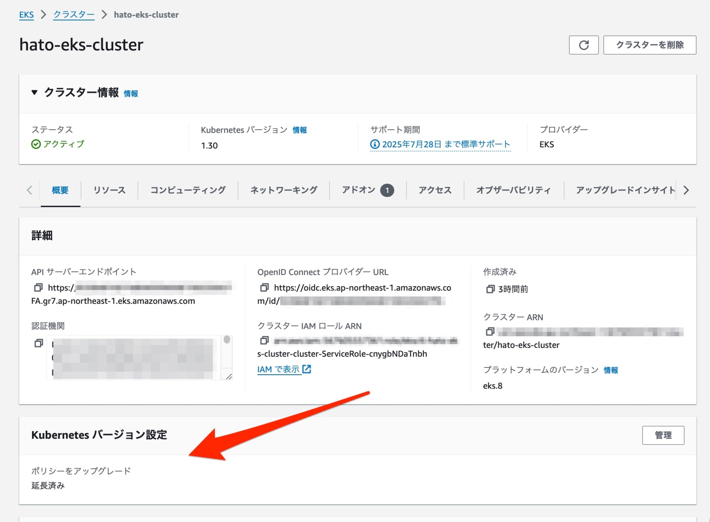Screen dimensions: 710x522
Task: Open 情報 link beside Kubernetes バージョン
Action: point(300,130)
